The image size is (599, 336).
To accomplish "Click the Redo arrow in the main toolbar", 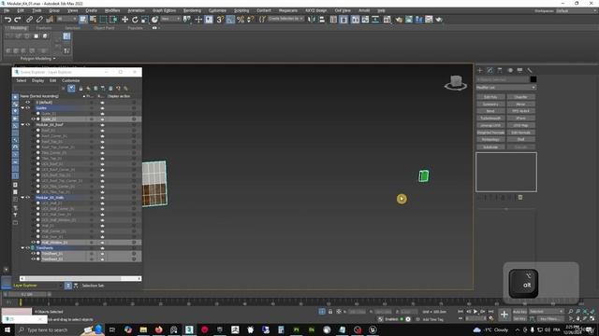I will pyautogui.click(x=18, y=20).
